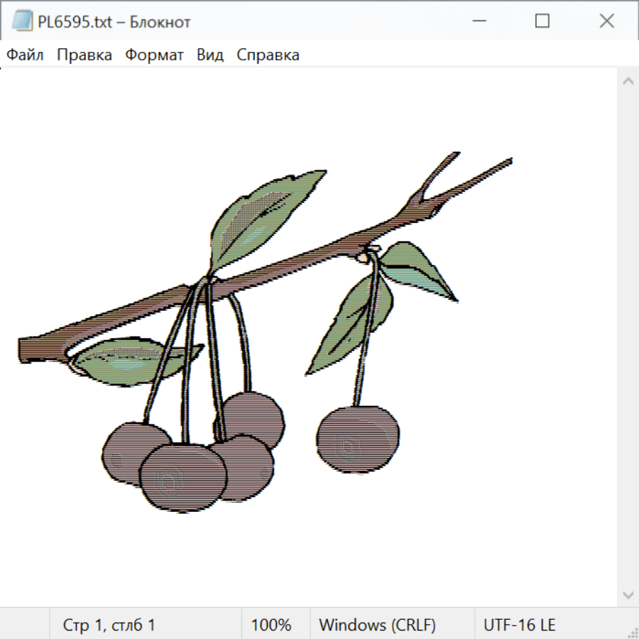Click the window resize grip in the bottom corner
Image resolution: width=639 pixels, height=639 pixels.
(632, 632)
